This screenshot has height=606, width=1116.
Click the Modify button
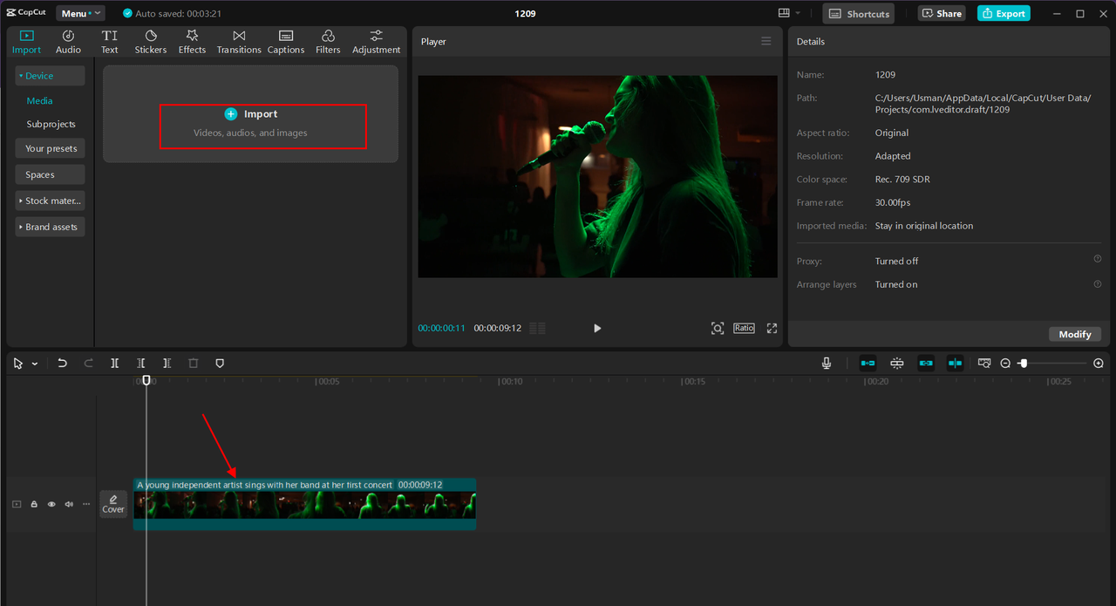click(x=1075, y=334)
